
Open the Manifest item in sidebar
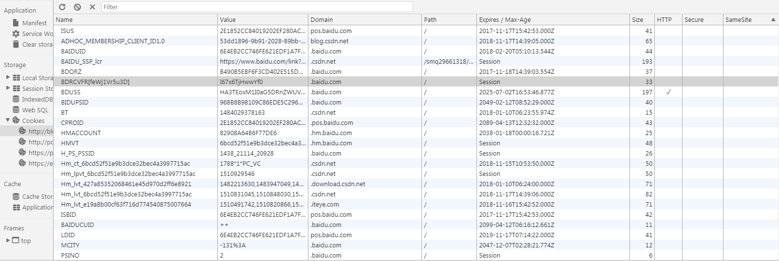[34, 23]
